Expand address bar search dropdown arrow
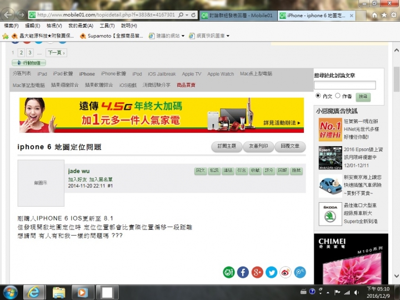This screenshot has width=400, height=300. click(187, 15)
